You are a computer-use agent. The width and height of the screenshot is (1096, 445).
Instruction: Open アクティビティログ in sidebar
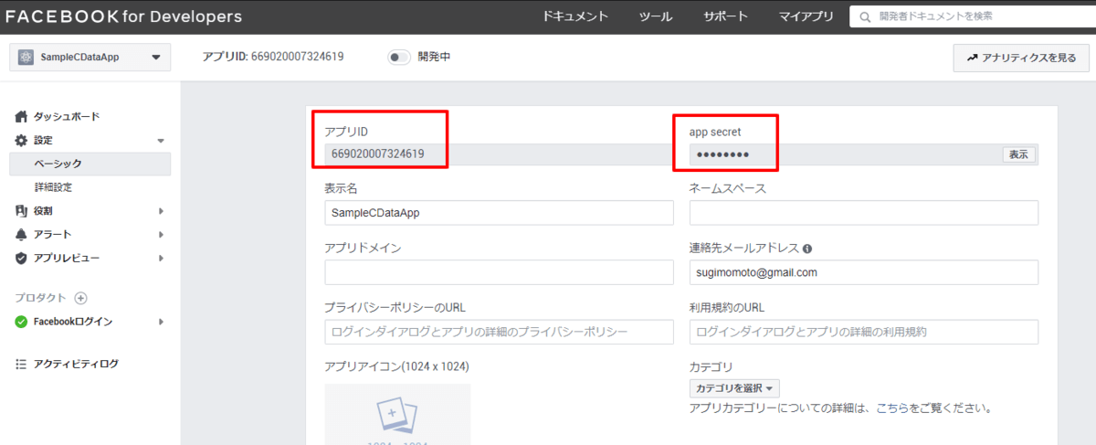(76, 364)
